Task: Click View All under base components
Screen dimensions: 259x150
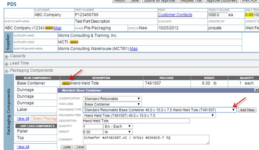Action: click(x=23, y=119)
